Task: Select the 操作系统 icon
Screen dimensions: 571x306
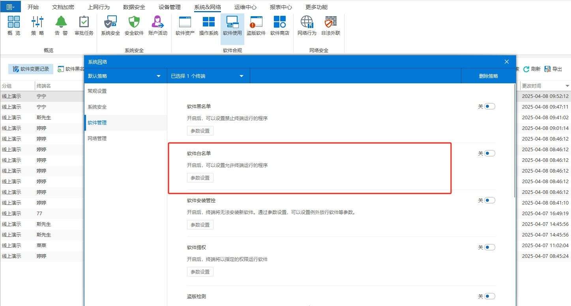Action: [208, 25]
